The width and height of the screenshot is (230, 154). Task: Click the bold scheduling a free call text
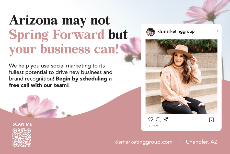60,82
